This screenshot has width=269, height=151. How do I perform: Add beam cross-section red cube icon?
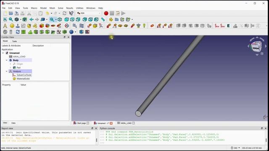click(x=42, y=26)
